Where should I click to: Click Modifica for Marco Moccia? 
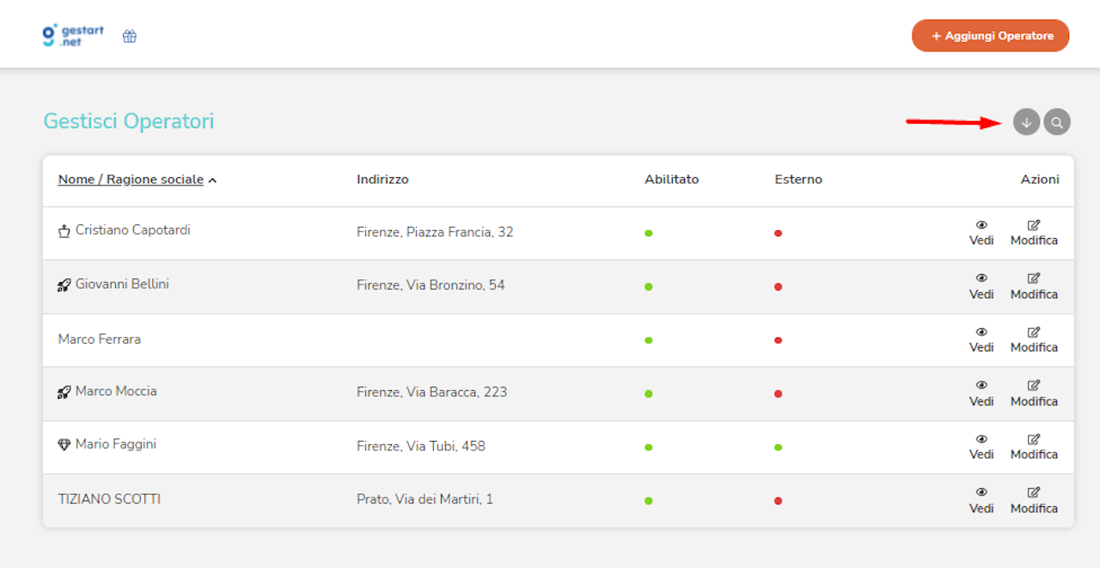tap(1034, 394)
